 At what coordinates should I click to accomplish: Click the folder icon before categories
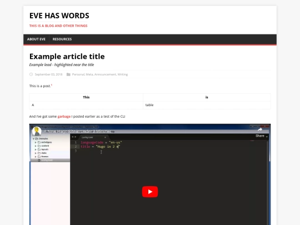(68, 74)
